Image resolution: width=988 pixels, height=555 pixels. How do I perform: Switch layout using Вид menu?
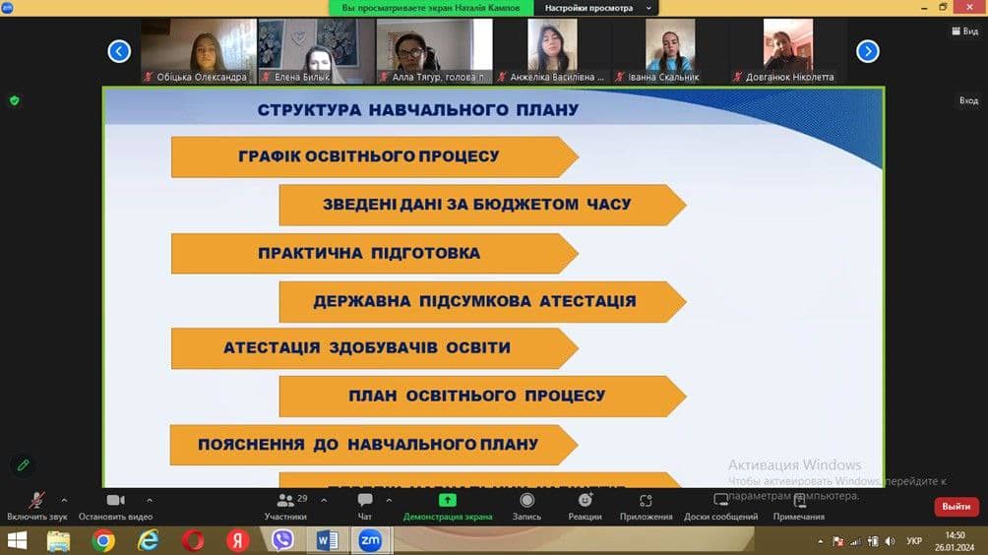point(964,31)
